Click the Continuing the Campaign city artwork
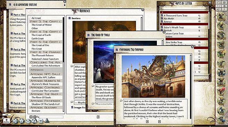228x127 pixels. (153, 76)
